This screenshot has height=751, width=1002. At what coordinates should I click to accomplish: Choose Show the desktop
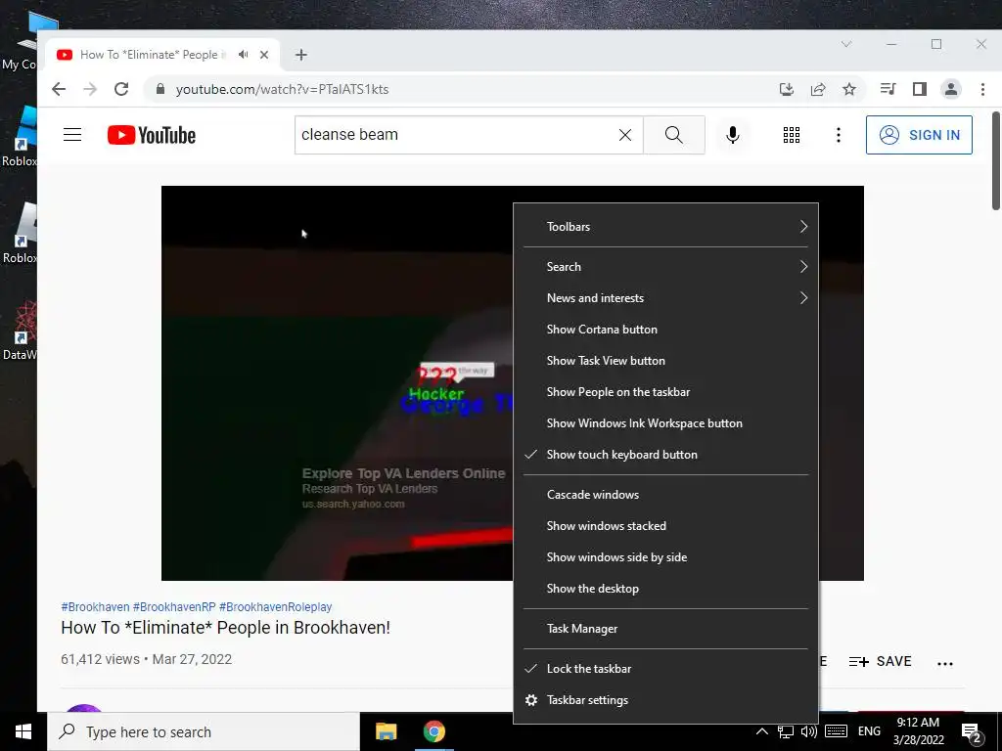(x=665, y=589)
